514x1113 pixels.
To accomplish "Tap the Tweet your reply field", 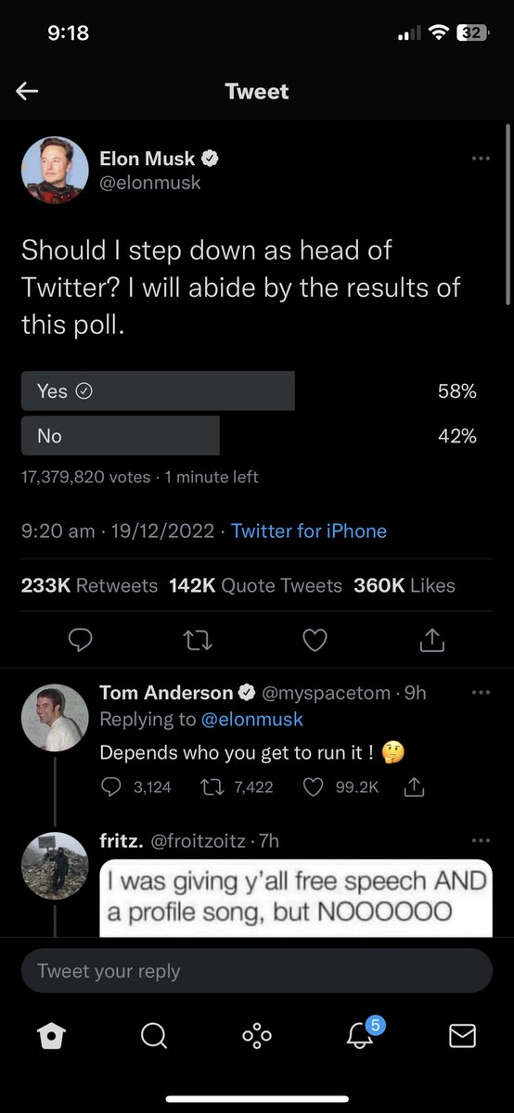I will click(x=257, y=971).
